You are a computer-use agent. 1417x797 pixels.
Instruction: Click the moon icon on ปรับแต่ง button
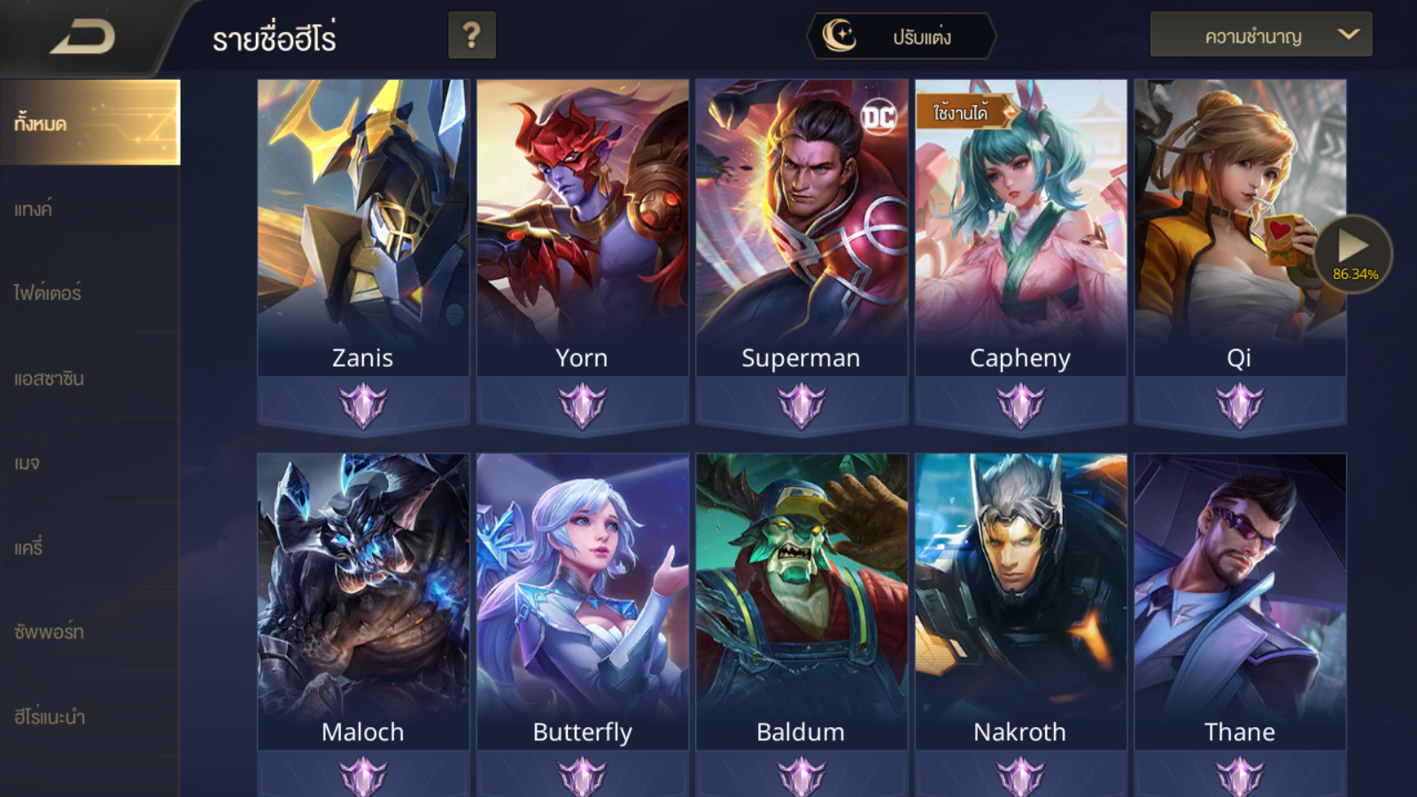(839, 35)
